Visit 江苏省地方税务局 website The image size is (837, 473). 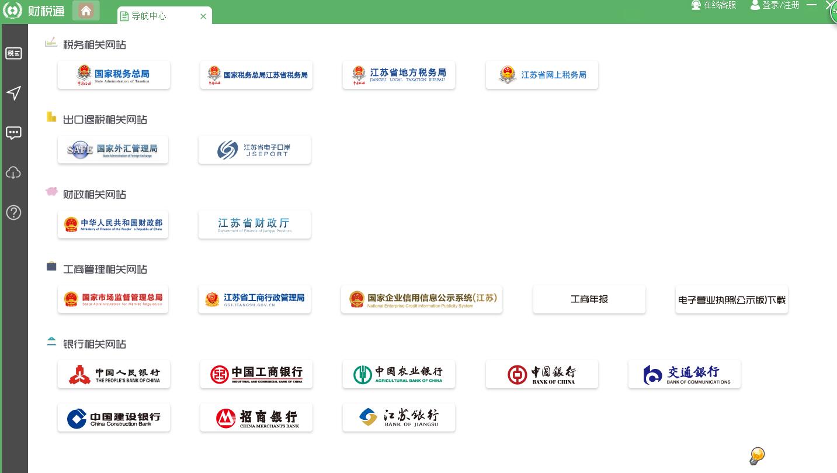point(399,75)
